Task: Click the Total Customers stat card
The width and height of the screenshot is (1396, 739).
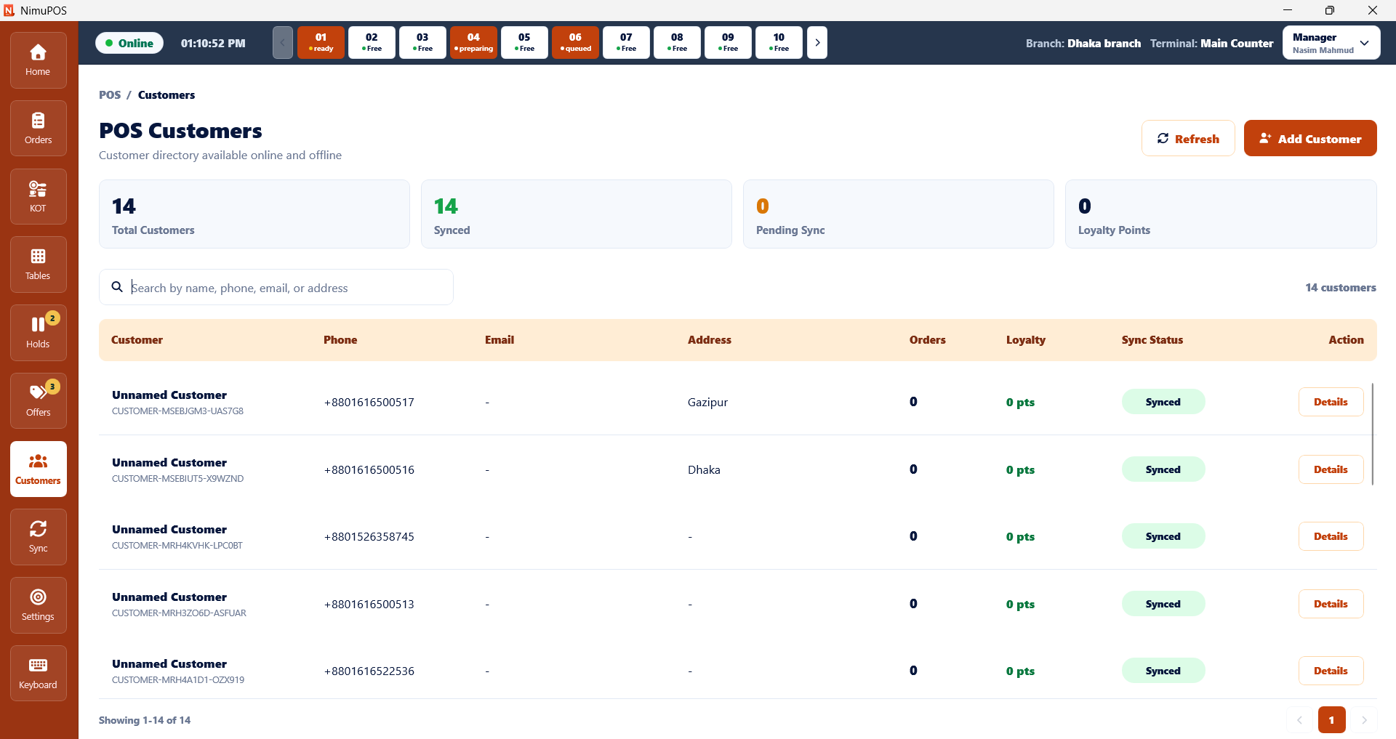Action: pos(254,214)
